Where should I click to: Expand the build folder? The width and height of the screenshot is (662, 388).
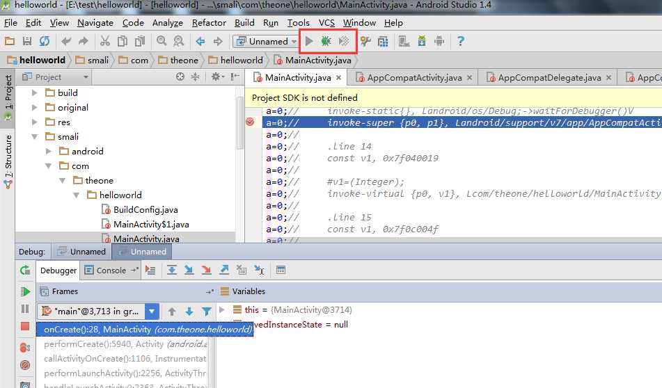(x=35, y=92)
